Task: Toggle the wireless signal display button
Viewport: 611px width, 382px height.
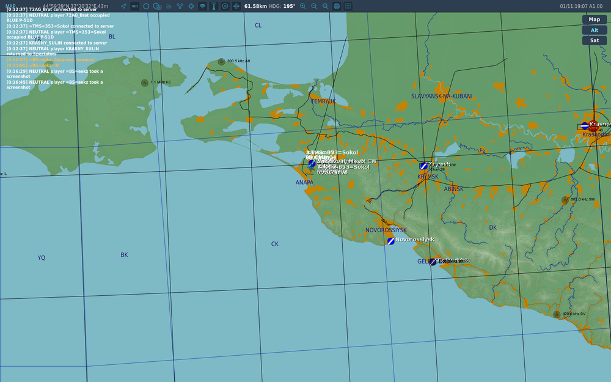Action: pyautogui.click(x=202, y=6)
